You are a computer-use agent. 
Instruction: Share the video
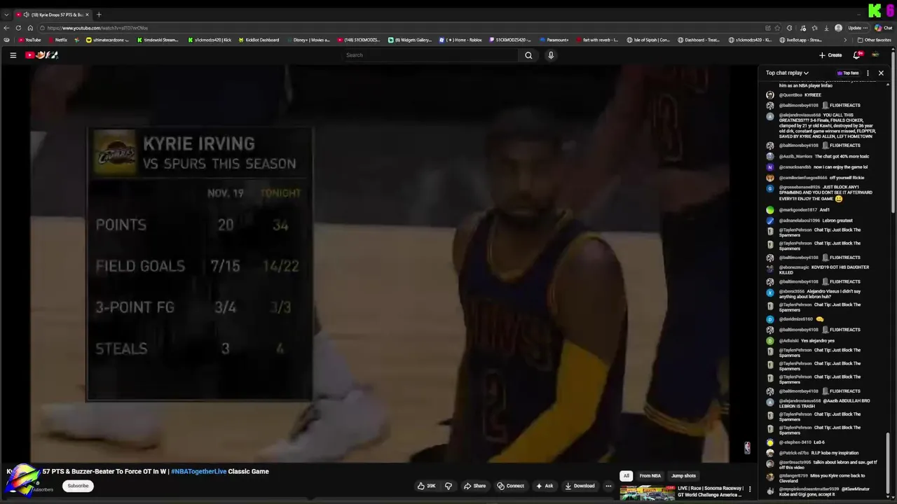pos(474,486)
